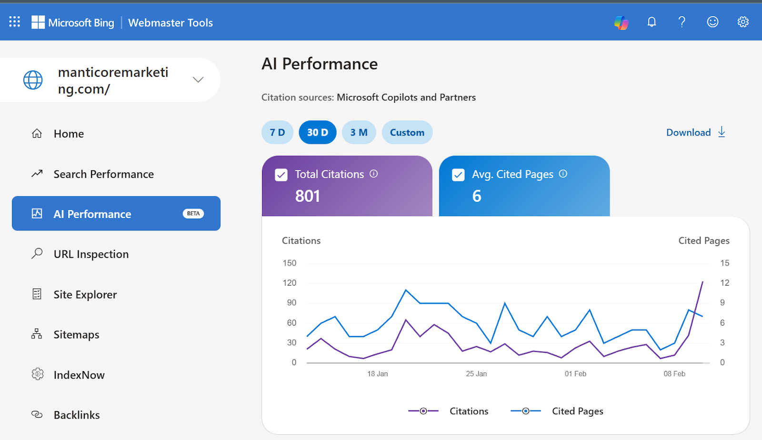Go to Home in sidebar
762x440 pixels.
pyautogui.click(x=116, y=134)
